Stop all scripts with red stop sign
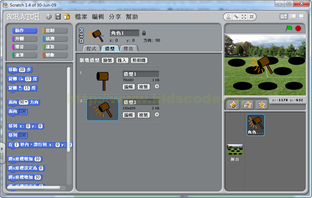This screenshot has width=312, height=198. coord(298,29)
